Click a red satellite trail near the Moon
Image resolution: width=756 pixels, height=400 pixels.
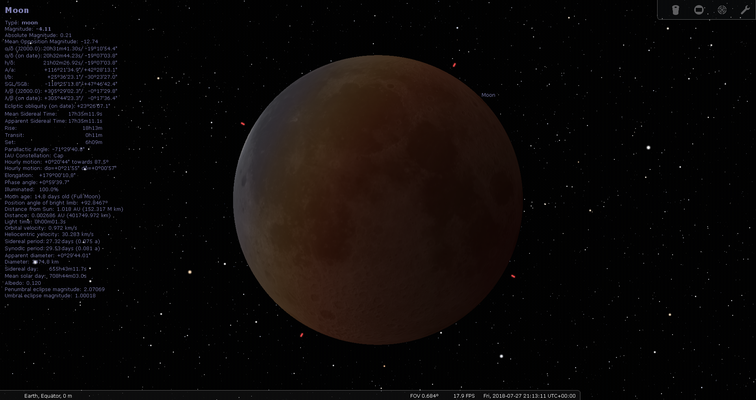click(454, 65)
